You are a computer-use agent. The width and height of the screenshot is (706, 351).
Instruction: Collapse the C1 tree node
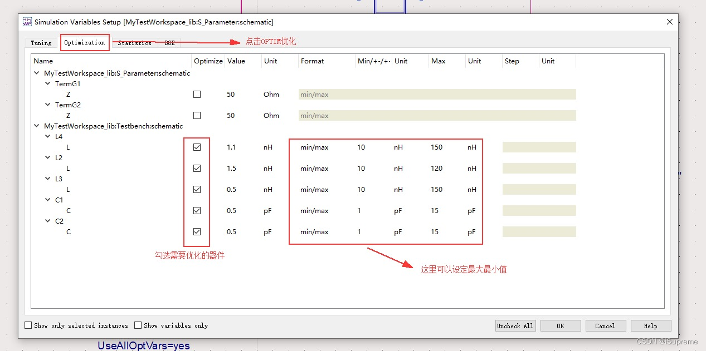[48, 200]
